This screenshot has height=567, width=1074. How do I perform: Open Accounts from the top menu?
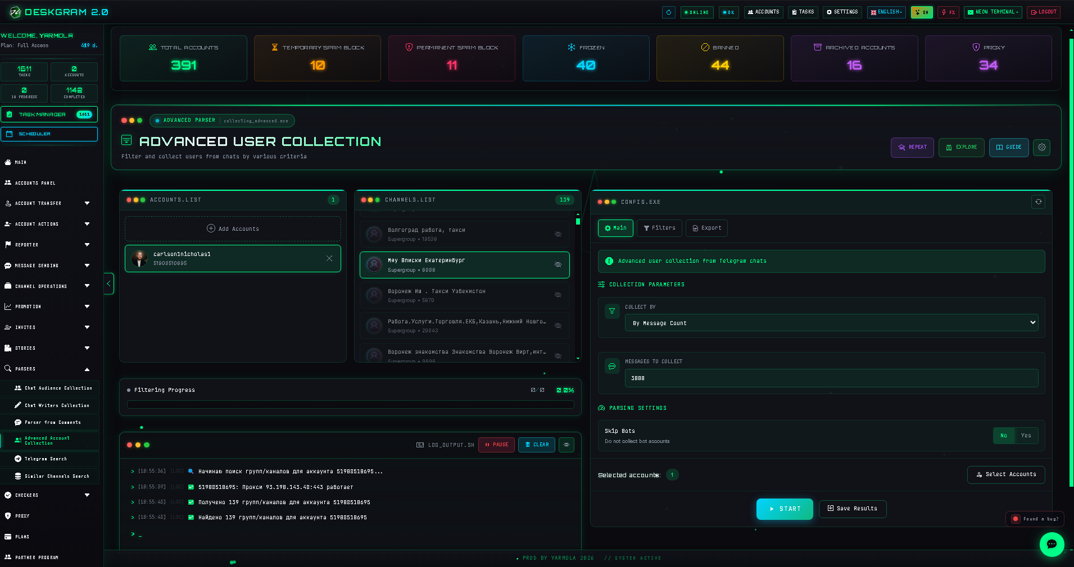point(763,12)
